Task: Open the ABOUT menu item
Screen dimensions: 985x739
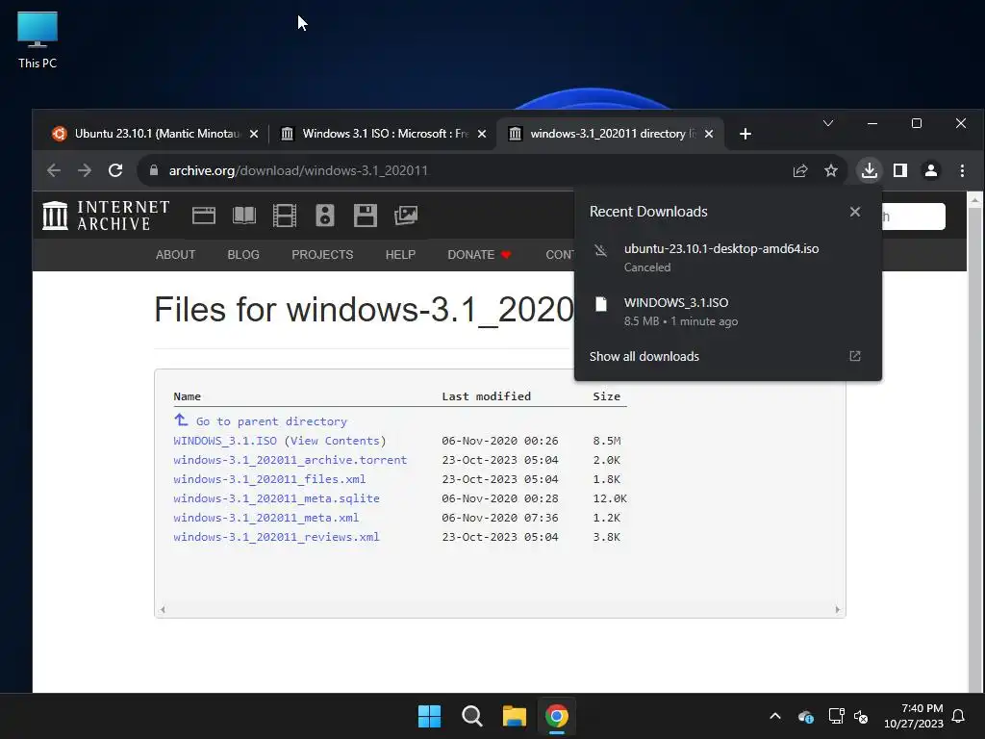Action: point(175,254)
